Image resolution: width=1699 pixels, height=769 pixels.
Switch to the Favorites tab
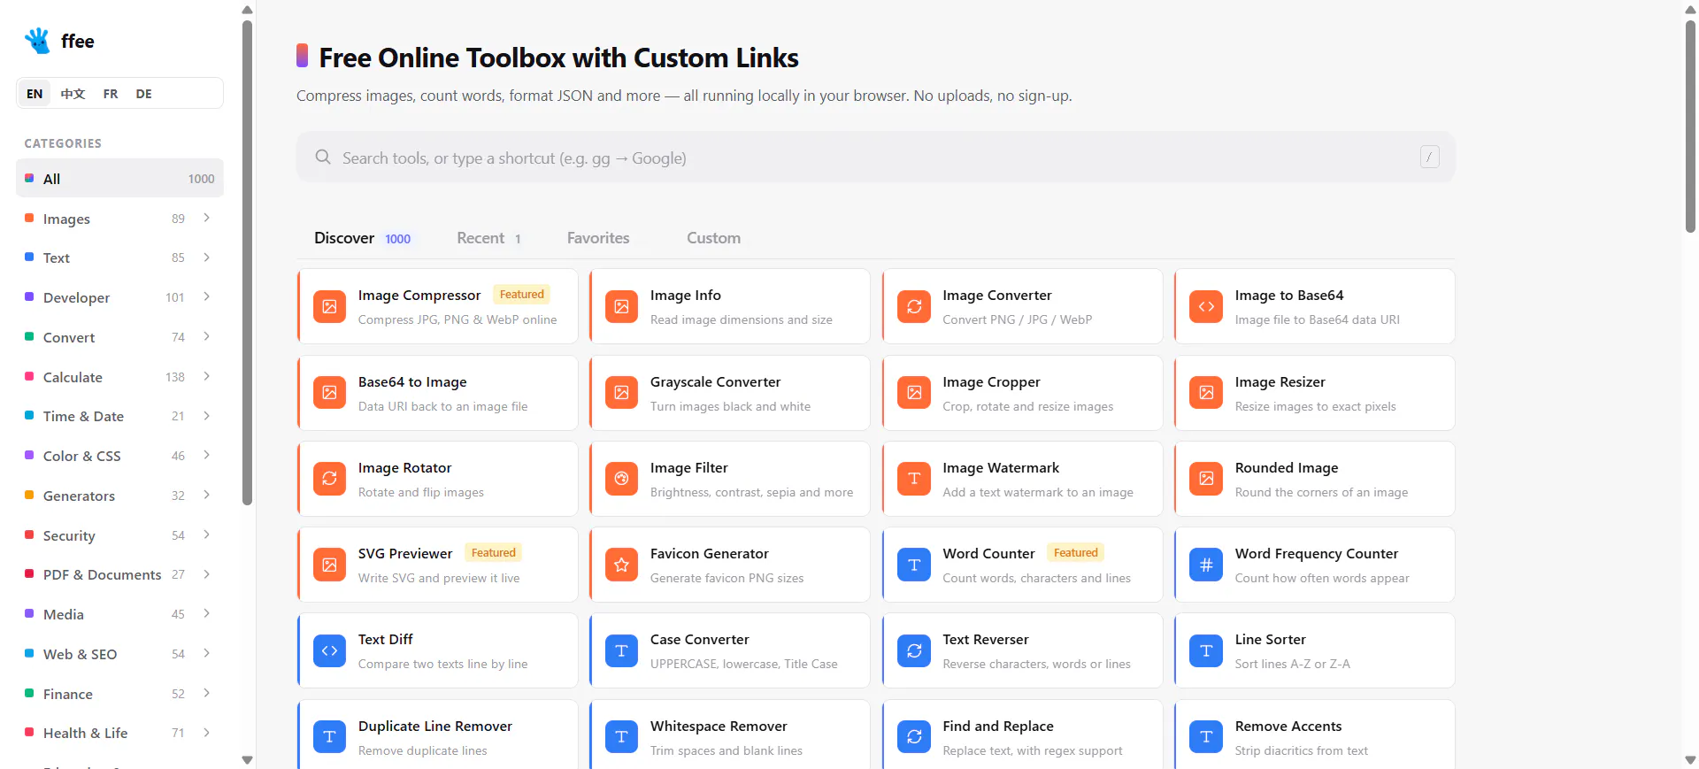tap(598, 238)
